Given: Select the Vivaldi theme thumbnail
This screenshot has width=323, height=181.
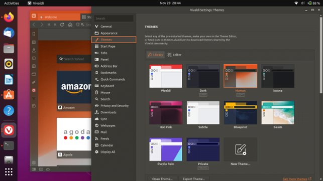Looking at the screenshot, I should 166,76.
